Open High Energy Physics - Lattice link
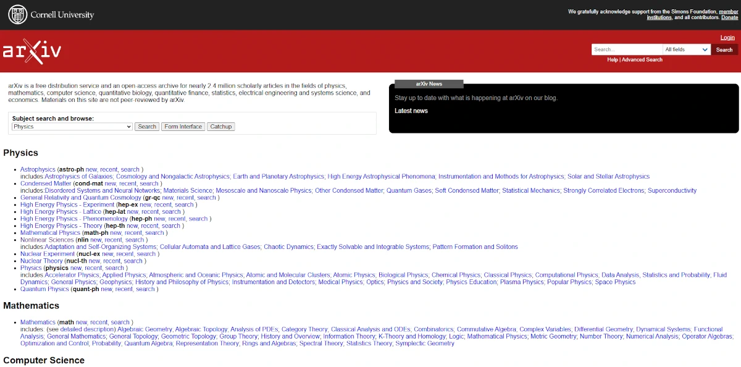The image size is (741, 367). coord(61,212)
